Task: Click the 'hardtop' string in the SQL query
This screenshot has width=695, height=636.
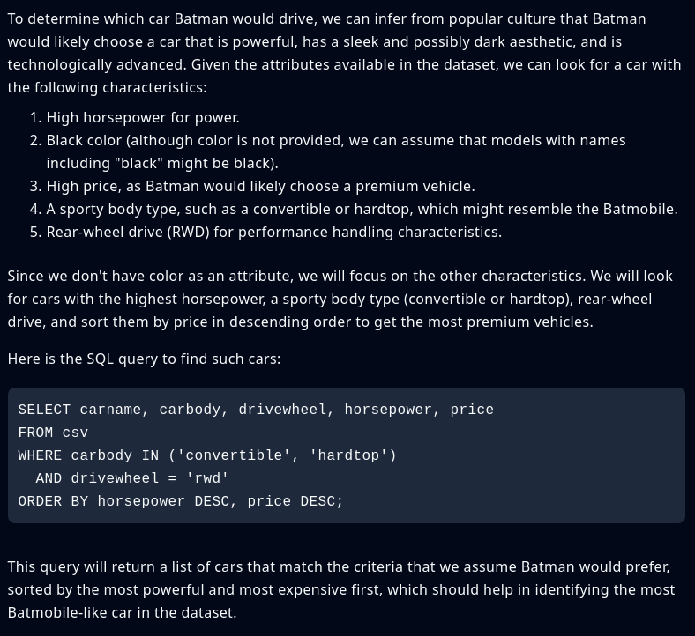Action: [348, 455]
